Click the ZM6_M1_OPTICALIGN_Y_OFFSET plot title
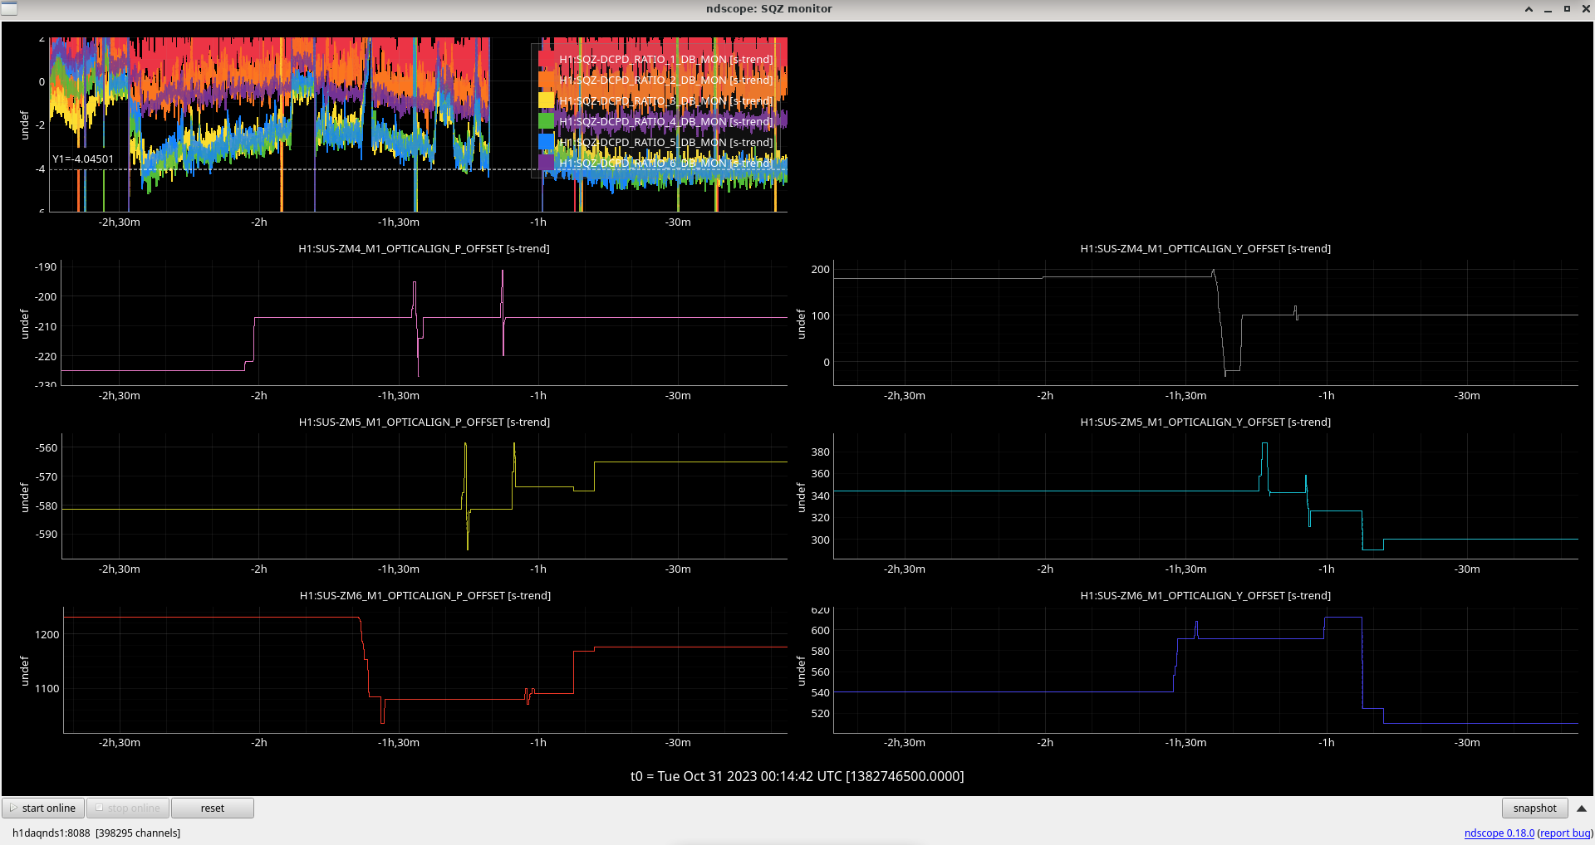 tap(1205, 595)
